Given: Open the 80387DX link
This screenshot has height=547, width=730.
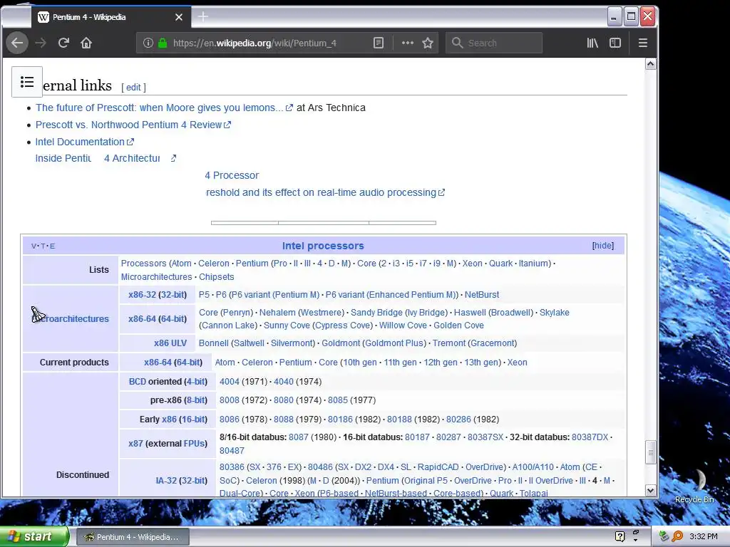Looking at the screenshot, I should [x=590, y=437].
